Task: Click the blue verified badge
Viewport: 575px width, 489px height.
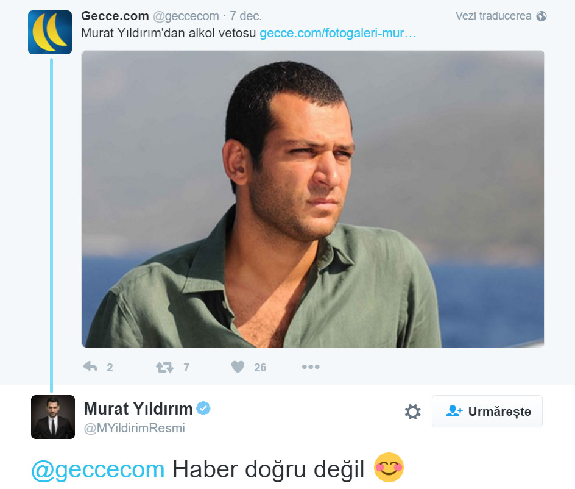Action: click(x=203, y=409)
